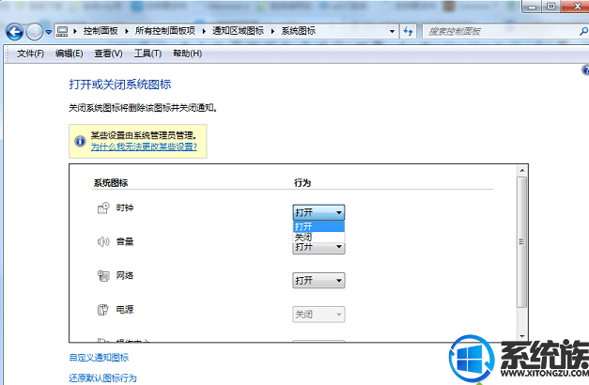Open recent pages arrow beside navigation buttons
The height and width of the screenshot is (385, 589).
(x=49, y=32)
